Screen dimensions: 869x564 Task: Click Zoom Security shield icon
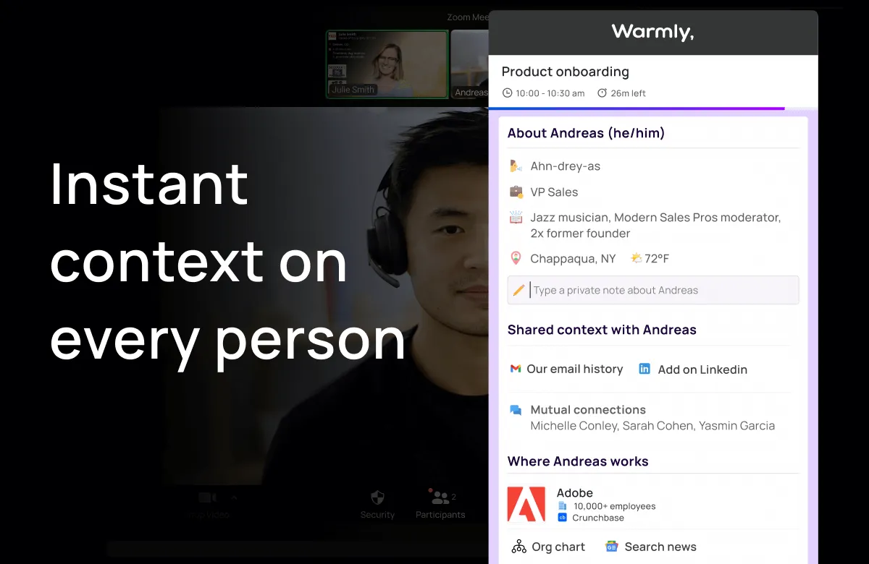[377, 497]
